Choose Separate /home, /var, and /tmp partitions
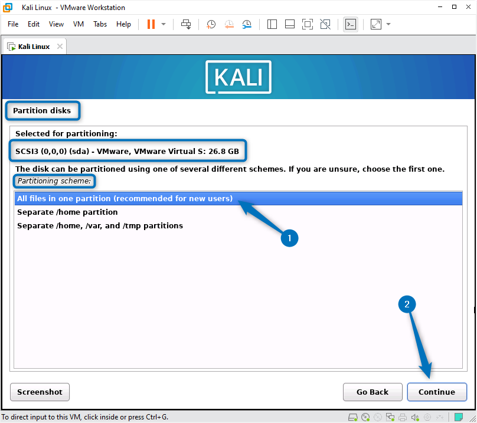477x423 pixels. click(x=100, y=225)
